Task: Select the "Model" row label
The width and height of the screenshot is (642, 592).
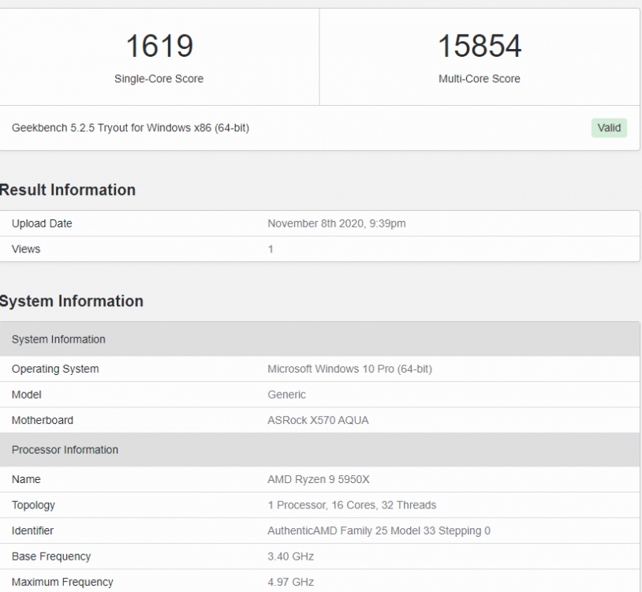Action: (x=27, y=395)
